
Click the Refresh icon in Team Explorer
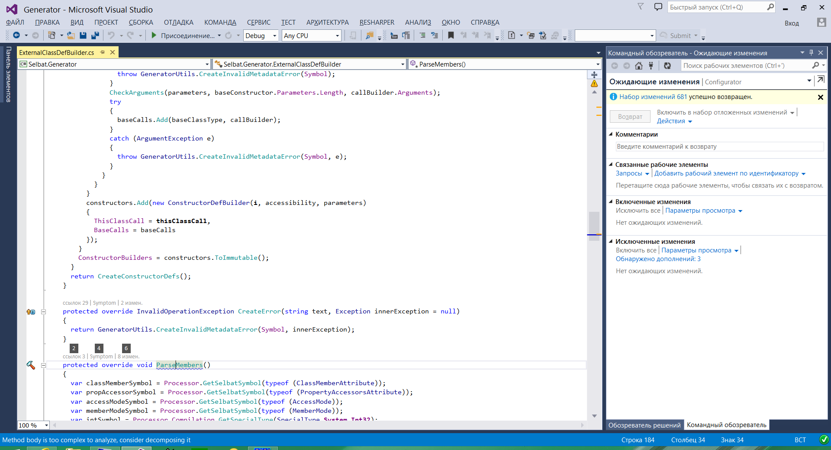(667, 66)
